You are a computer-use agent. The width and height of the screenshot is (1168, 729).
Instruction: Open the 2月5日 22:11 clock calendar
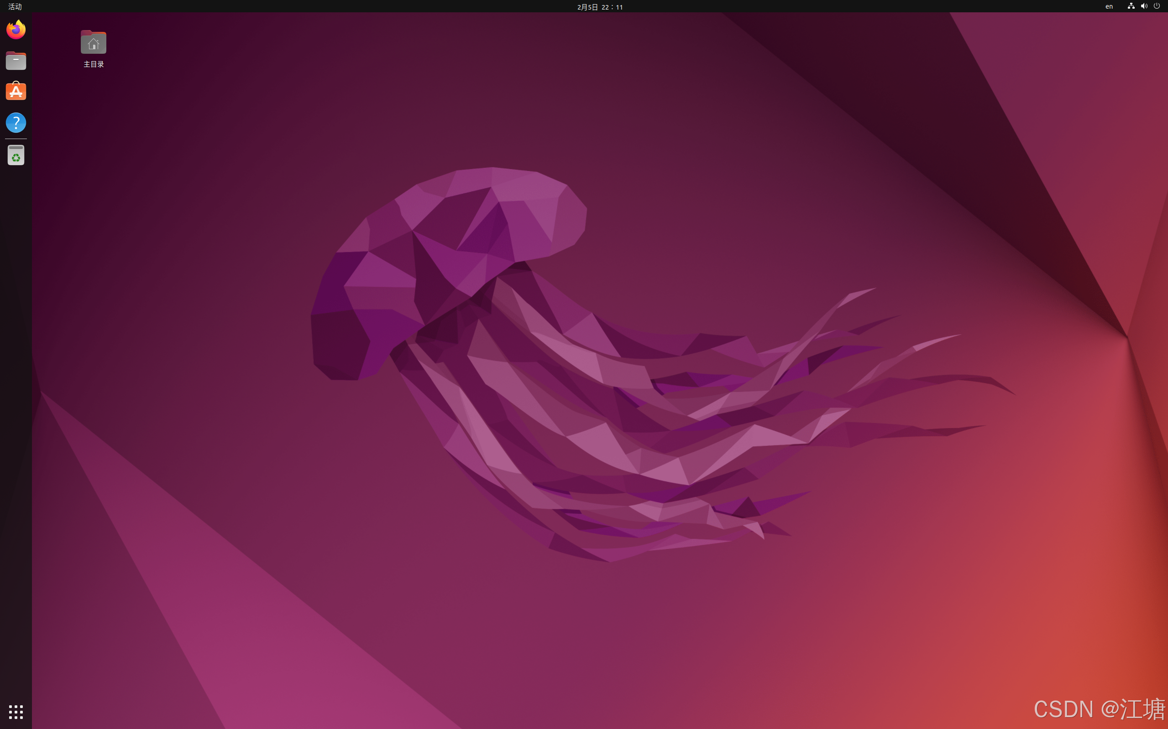(x=600, y=7)
